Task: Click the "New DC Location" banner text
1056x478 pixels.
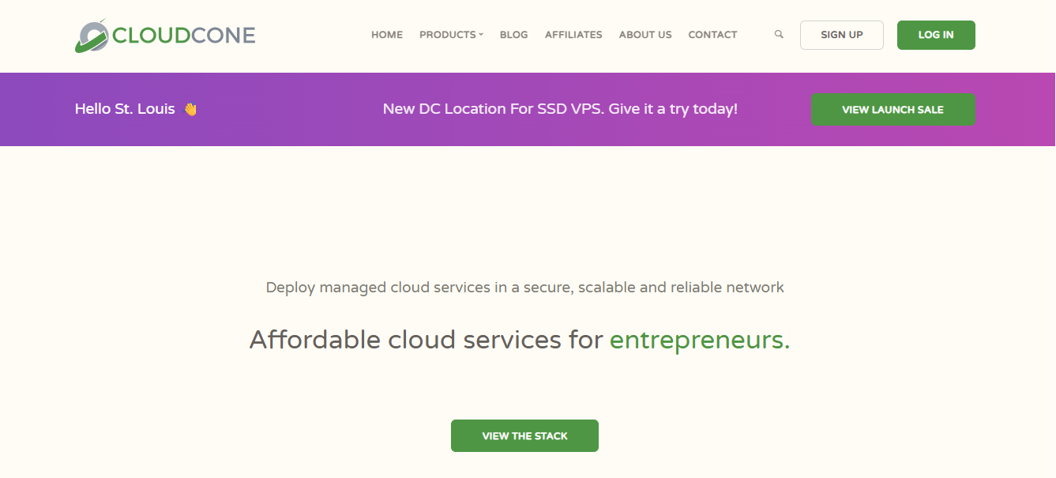Action: pyautogui.click(x=560, y=109)
